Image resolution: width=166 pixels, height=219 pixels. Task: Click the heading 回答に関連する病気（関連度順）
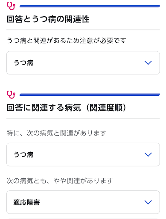[67, 107]
